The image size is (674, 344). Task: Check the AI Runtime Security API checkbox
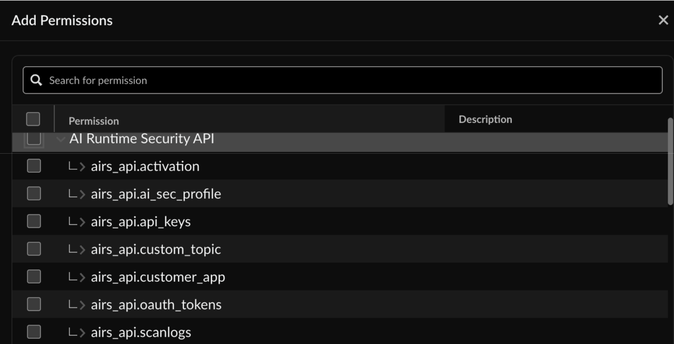click(33, 139)
